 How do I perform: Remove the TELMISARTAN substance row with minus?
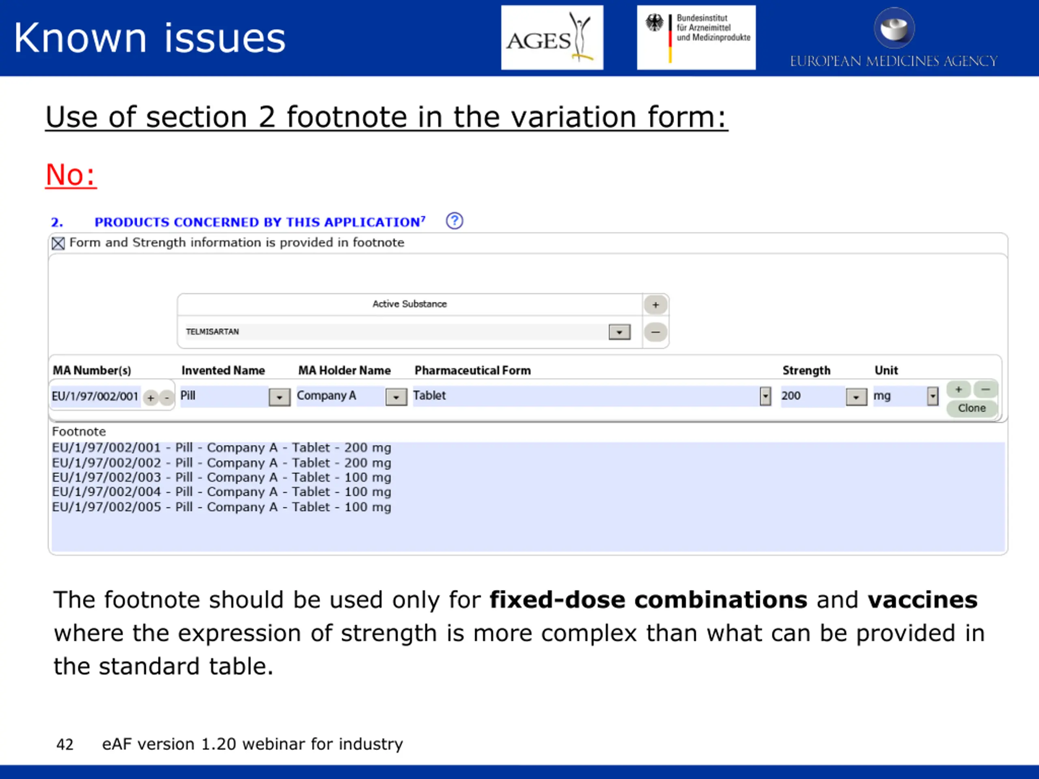[x=655, y=332]
